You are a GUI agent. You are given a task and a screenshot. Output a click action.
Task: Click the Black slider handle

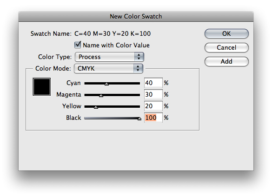(x=139, y=119)
